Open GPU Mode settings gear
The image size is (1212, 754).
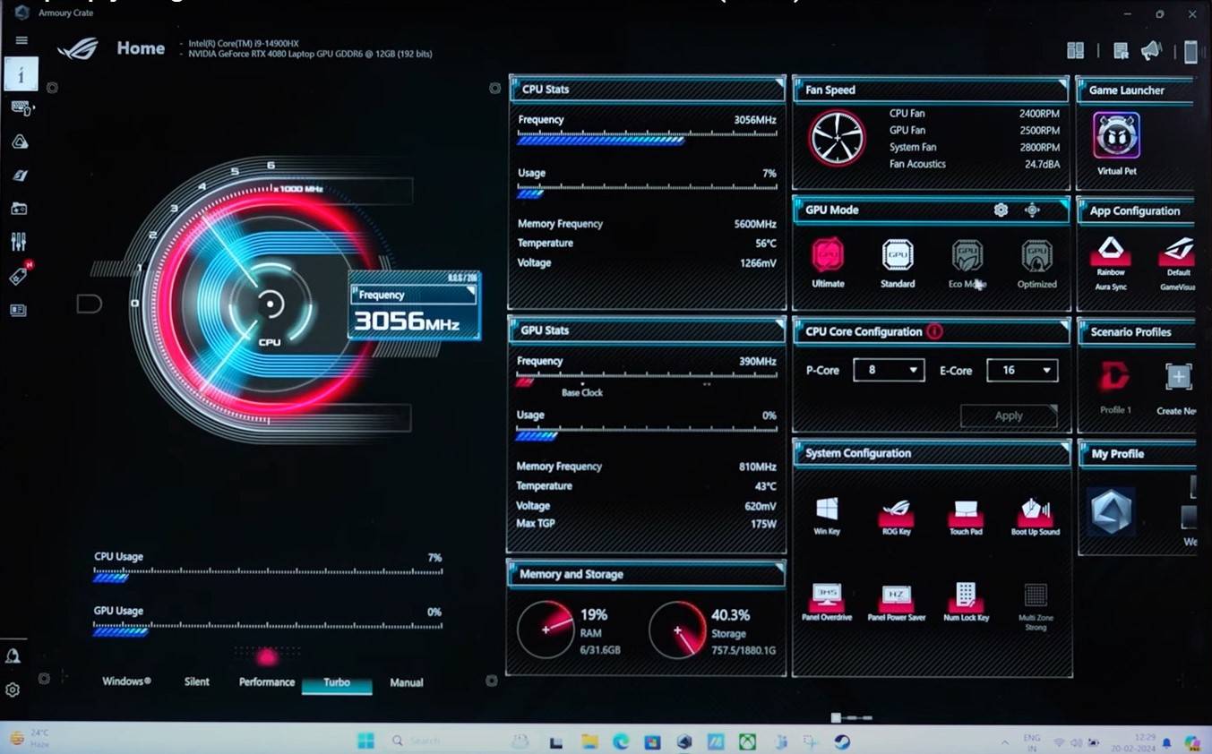pyautogui.click(x=1001, y=210)
